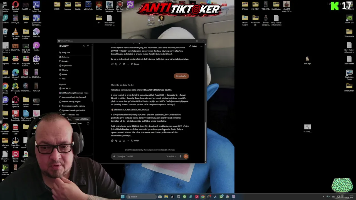This screenshot has width=356, height=200.
Task: Rate the latest response with thumbs icon
Action: [116, 141]
